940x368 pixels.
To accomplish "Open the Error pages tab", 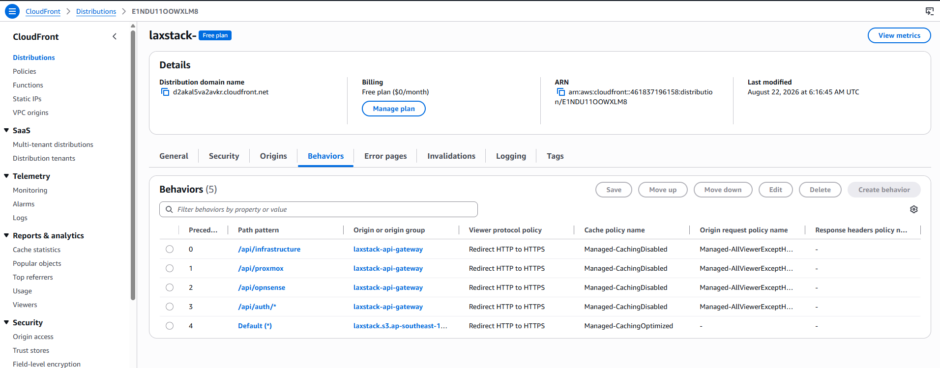I will 385,156.
